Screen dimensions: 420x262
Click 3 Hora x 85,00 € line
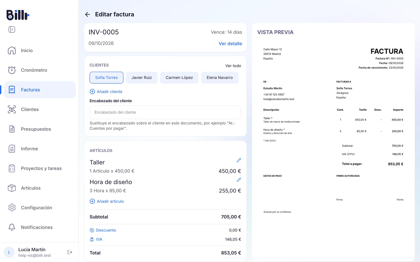pos(108,190)
